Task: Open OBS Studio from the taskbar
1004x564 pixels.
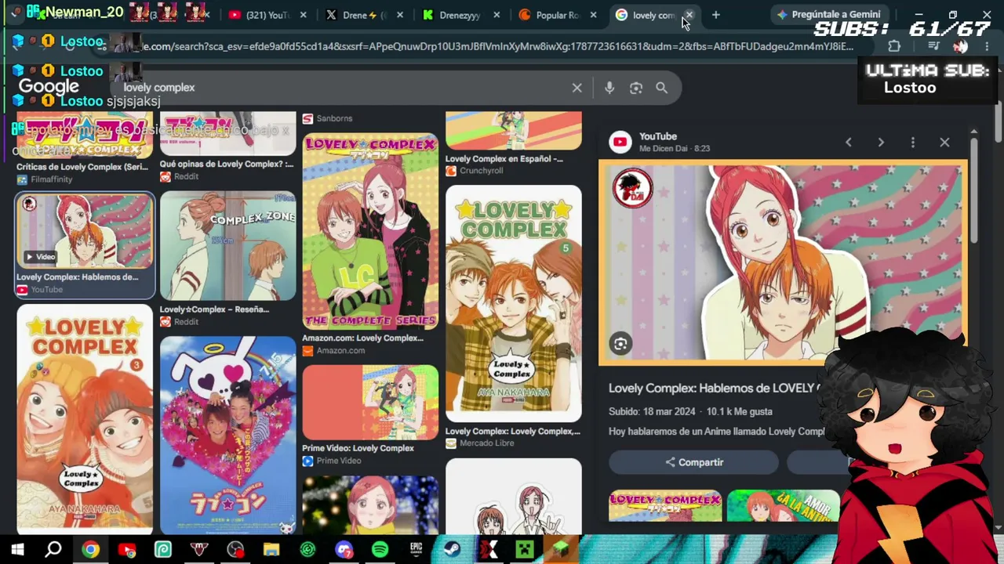Action: click(x=235, y=550)
